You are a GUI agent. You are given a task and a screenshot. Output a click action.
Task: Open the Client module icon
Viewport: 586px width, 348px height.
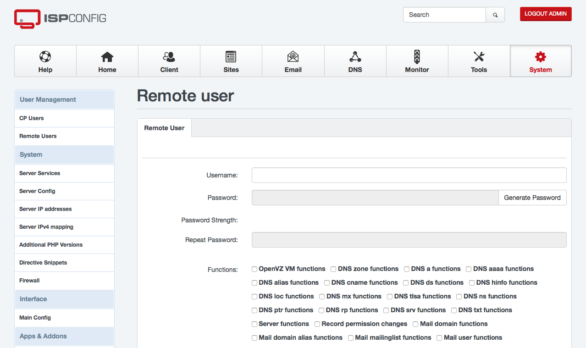click(x=169, y=57)
